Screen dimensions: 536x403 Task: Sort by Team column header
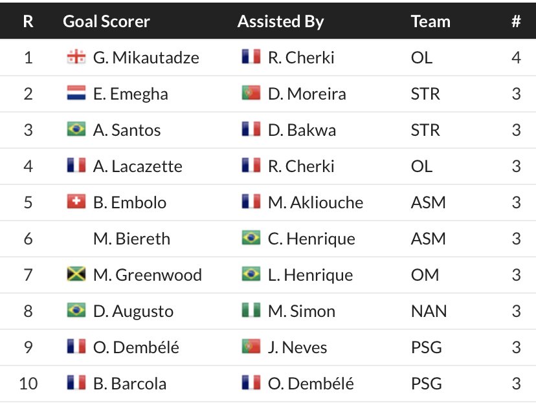tap(430, 21)
